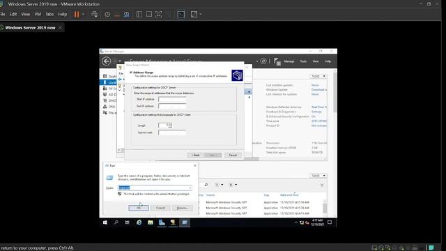Open the VMware Edit menu
The width and height of the screenshot is (446, 251).
click(x=13, y=14)
